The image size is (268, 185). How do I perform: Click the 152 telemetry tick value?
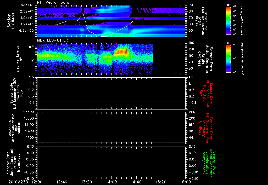tap(192, 125)
